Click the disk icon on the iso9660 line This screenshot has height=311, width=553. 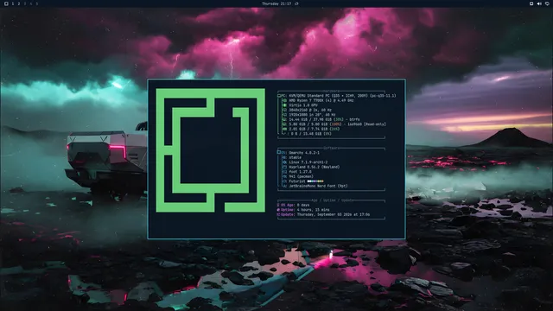(284, 124)
